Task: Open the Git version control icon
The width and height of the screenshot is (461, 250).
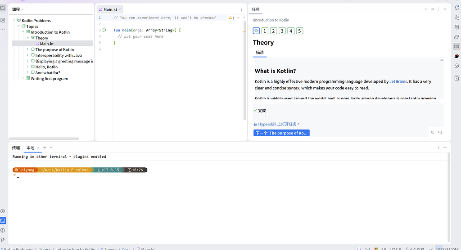Action: point(3,240)
